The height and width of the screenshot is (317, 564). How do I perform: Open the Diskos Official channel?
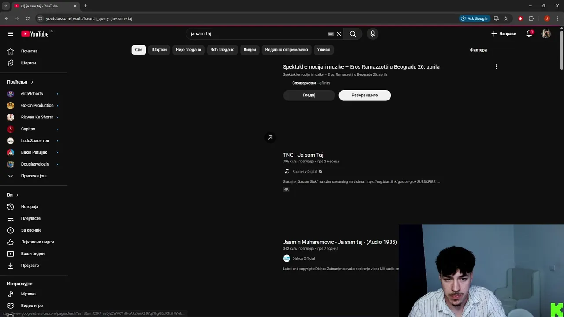tap(303, 258)
